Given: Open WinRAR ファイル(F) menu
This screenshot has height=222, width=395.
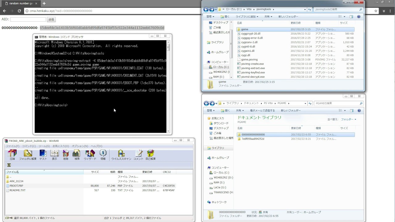Looking at the screenshot, I should 13,146.
